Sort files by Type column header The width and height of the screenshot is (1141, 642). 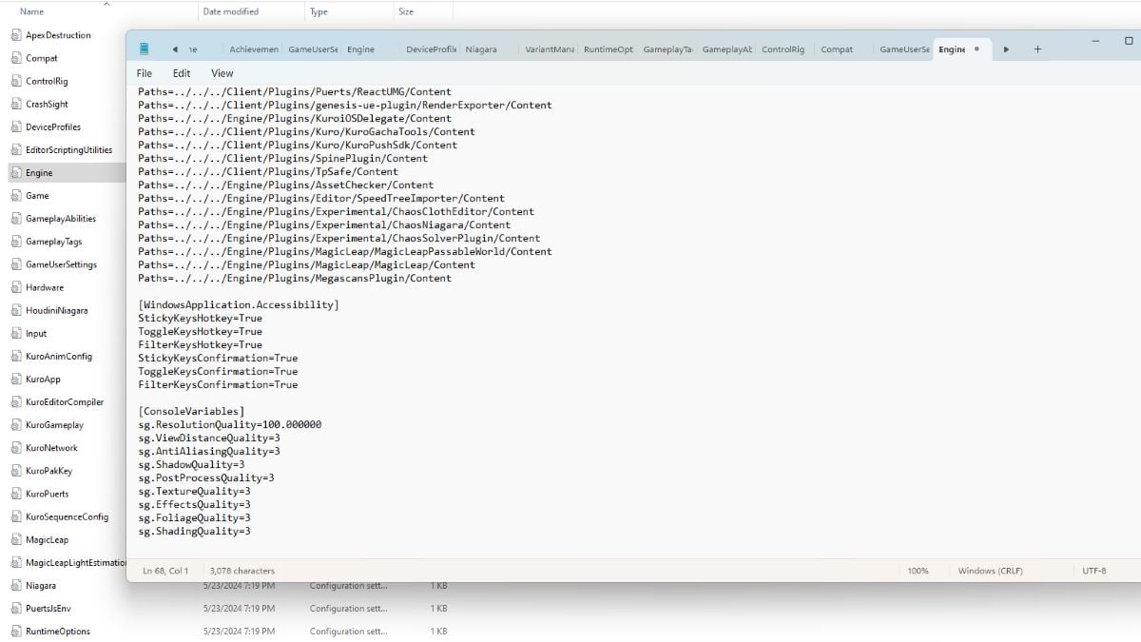(319, 11)
